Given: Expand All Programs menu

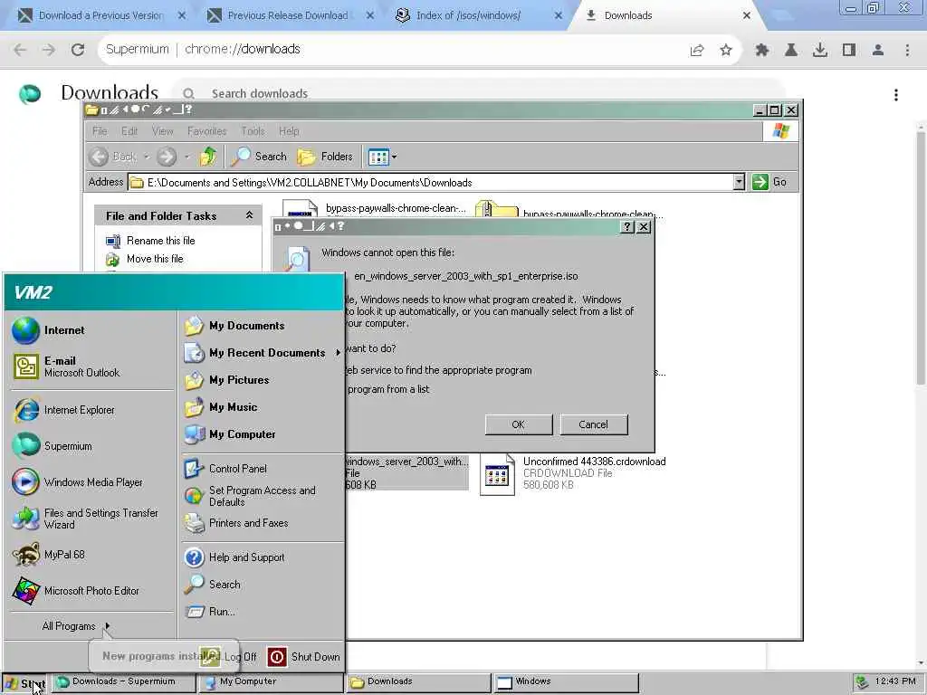Looking at the screenshot, I should [x=76, y=626].
